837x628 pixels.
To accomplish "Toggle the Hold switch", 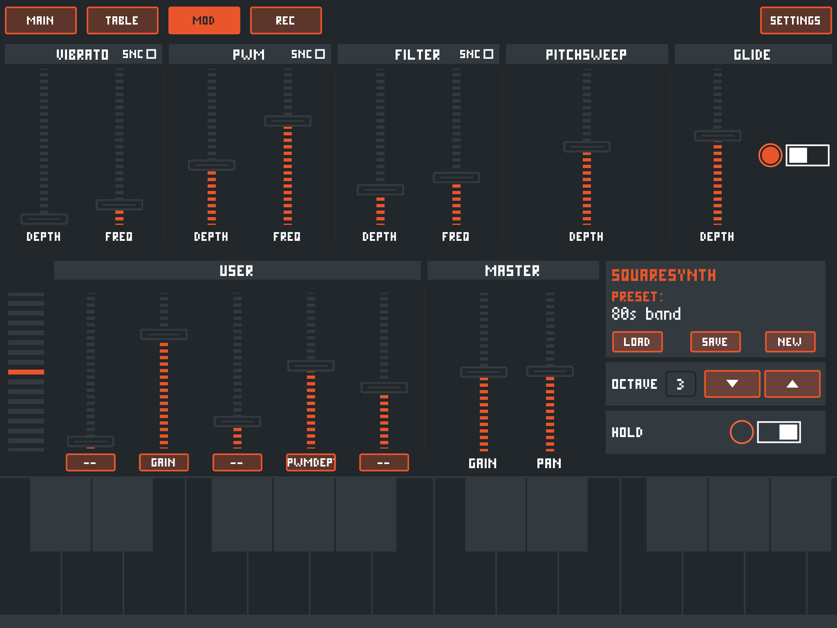I will pos(779,432).
